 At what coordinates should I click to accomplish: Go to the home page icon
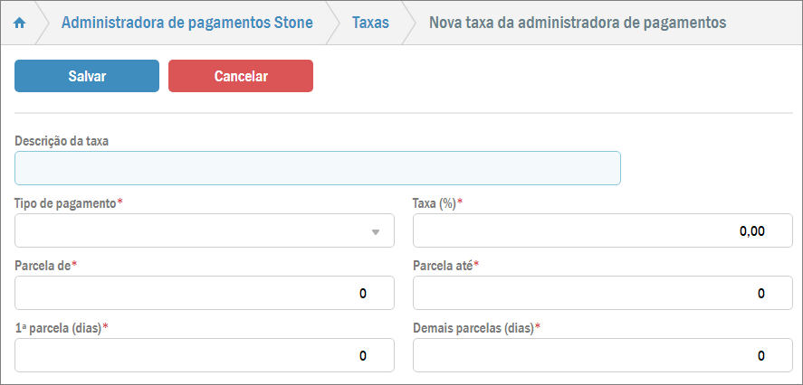(x=19, y=22)
